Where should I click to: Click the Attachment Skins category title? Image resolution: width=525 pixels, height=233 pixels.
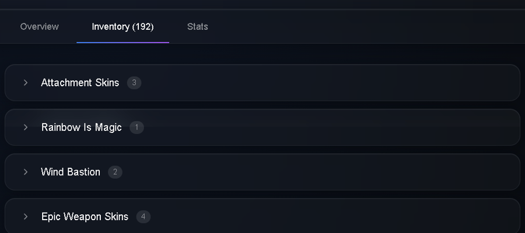tap(80, 83)
